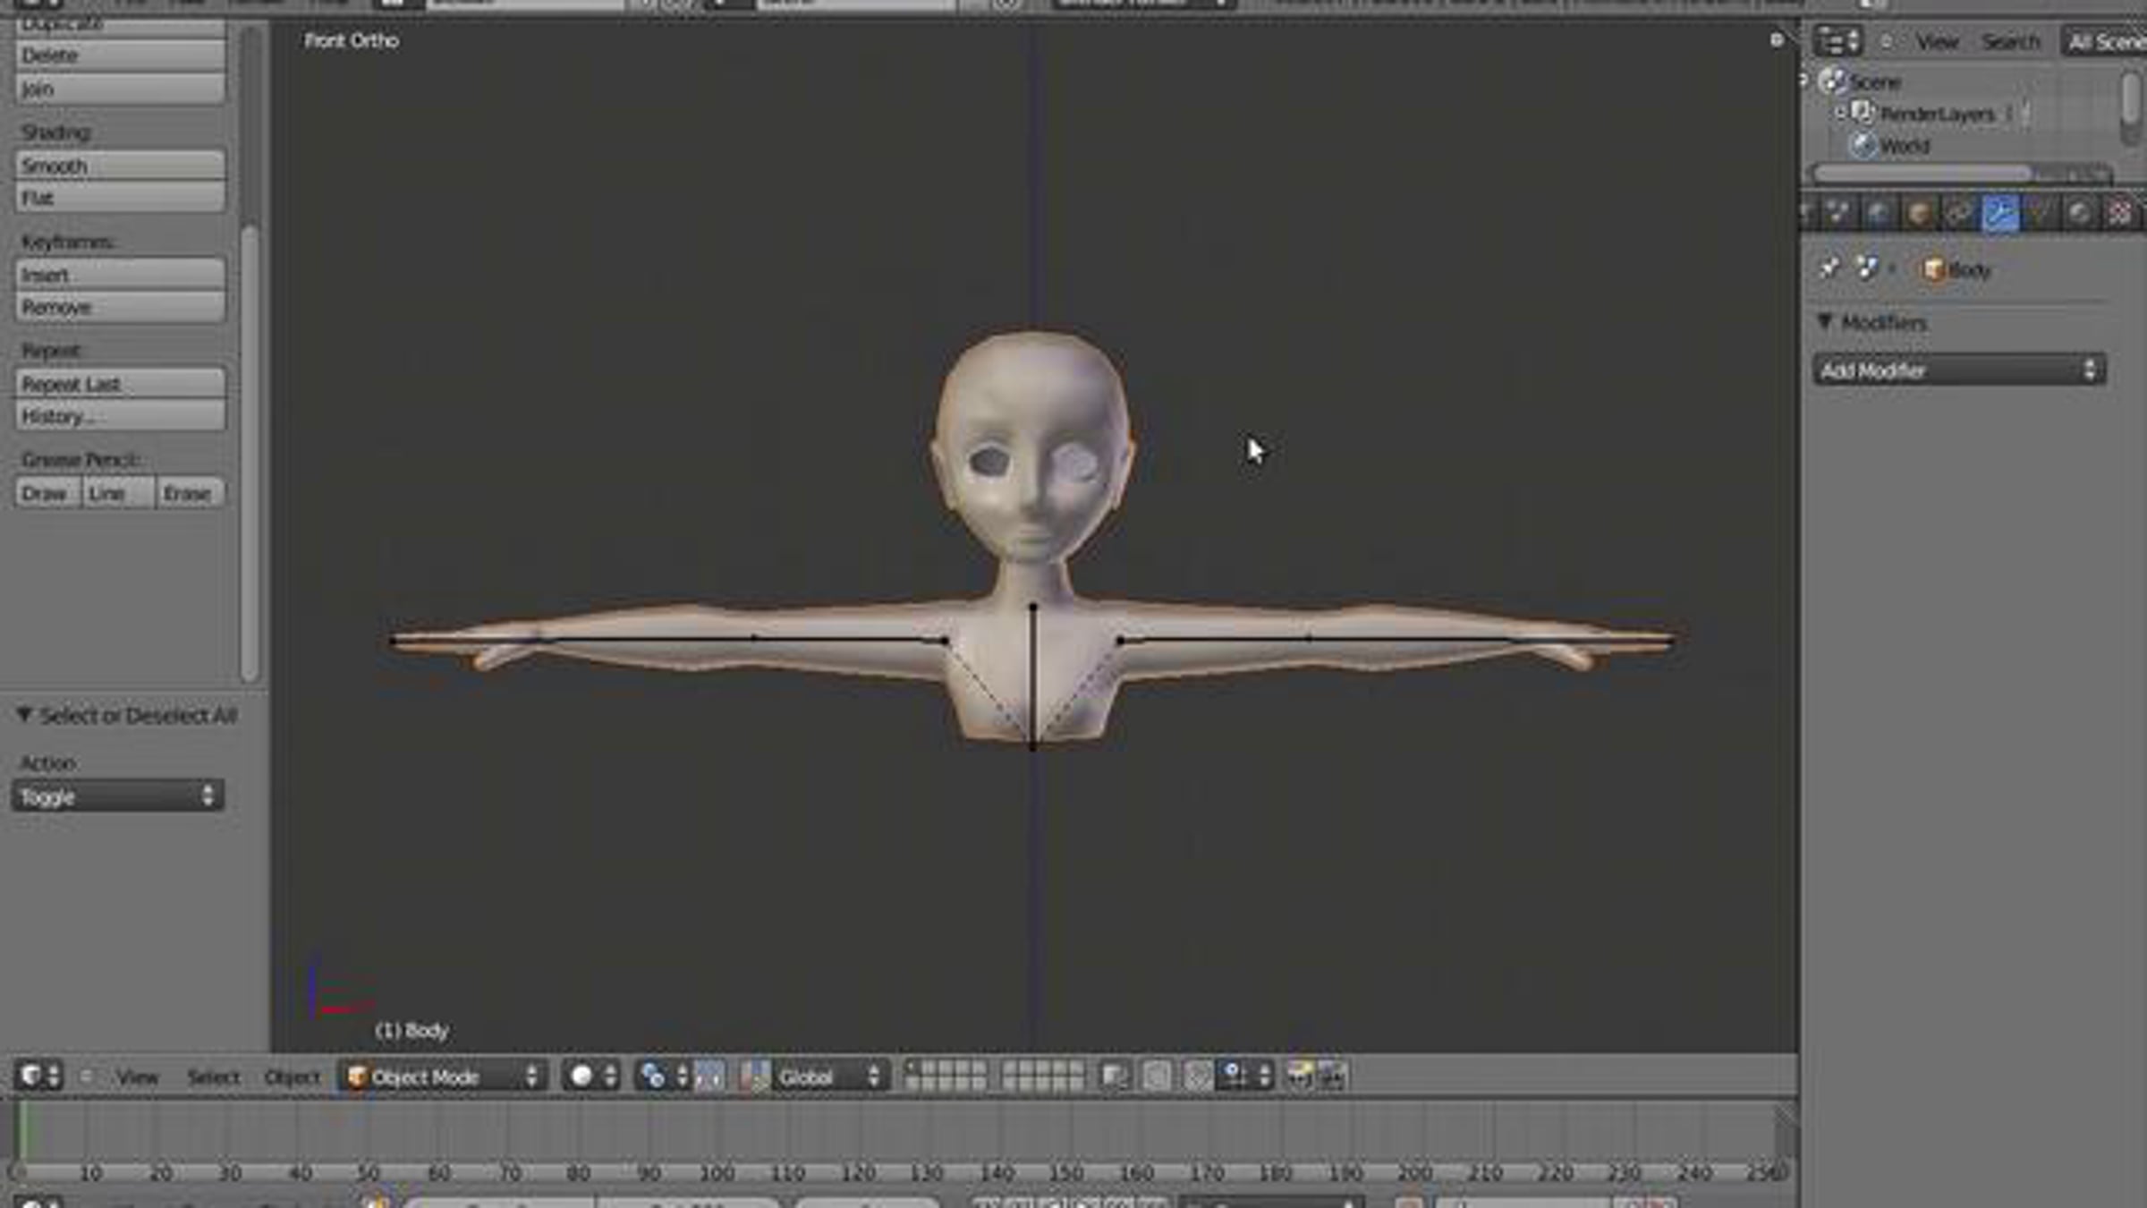2147x1208 pixels.
Task: Click the viewport shading sphere icon
Action: click(x=581, y=1076)
